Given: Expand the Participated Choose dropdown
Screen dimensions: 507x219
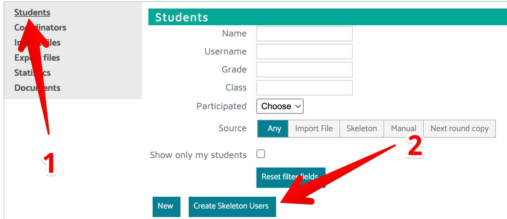Looking at the screenshot, I should point(280,106).
